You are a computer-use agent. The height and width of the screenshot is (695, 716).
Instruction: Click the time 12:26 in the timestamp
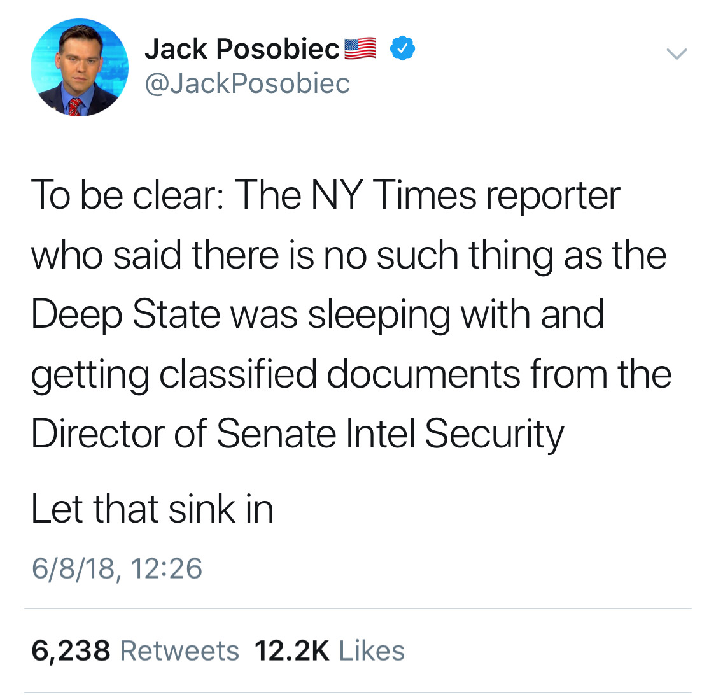[166, 568]
